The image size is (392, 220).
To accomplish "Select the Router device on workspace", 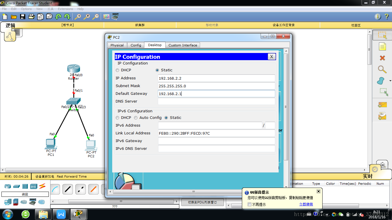I will (x=73, y=69).
